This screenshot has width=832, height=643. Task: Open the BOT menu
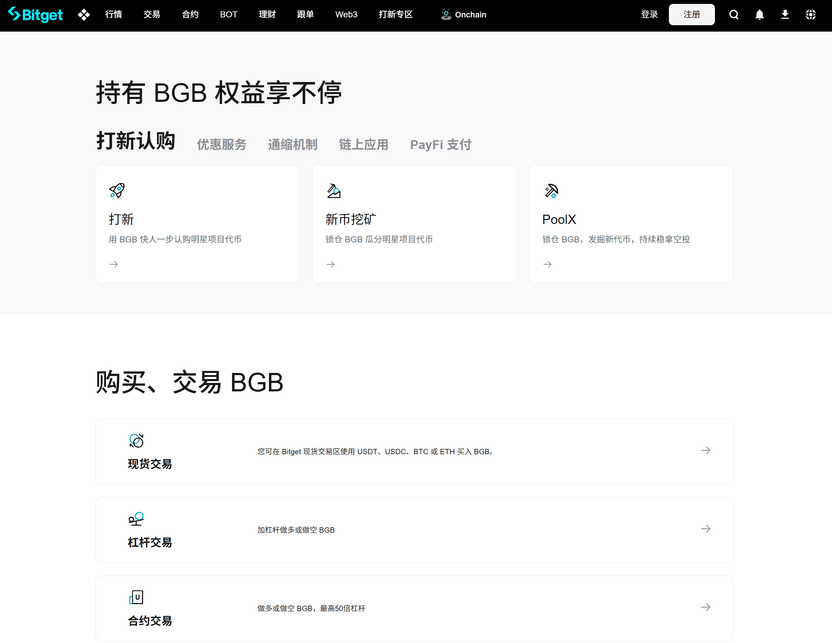click(x=229, y=15)
